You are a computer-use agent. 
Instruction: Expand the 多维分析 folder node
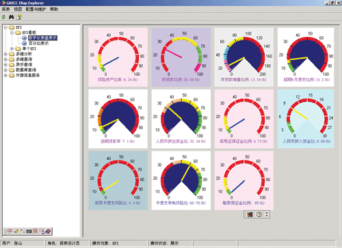point(5,54)
